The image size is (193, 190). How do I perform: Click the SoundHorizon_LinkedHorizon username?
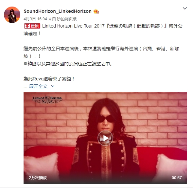click(58, 11)
